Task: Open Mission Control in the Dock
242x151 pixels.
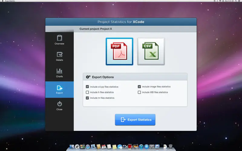Action: (x=82, y=147)
